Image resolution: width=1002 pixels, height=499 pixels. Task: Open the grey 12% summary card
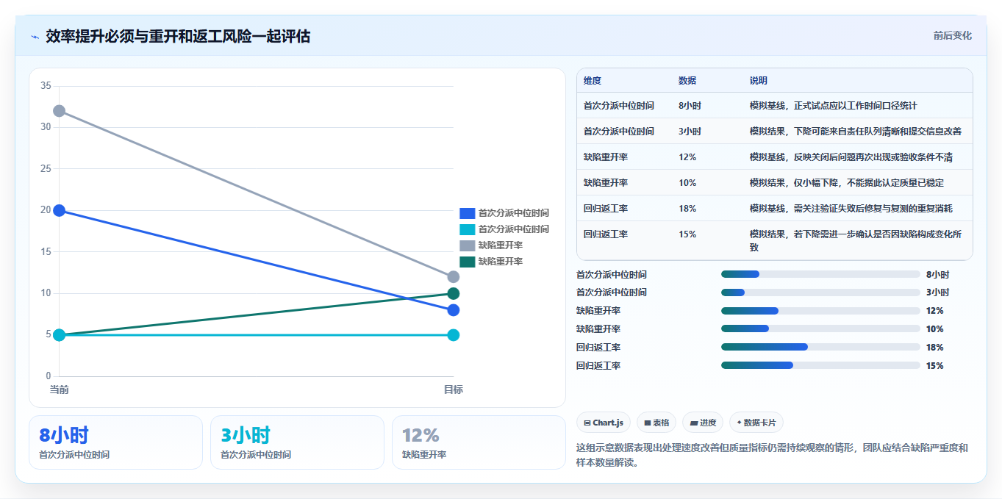479,442
